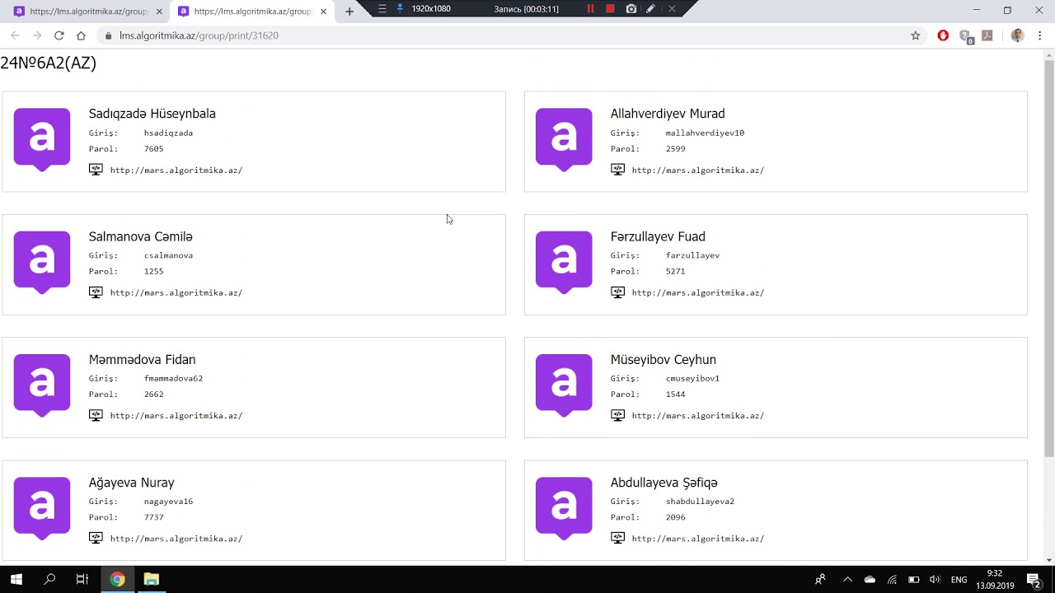1055x593 pixels.
Task: Click the monitor code icon in Məmmədova Fidan card
Action: pos(96,415)
